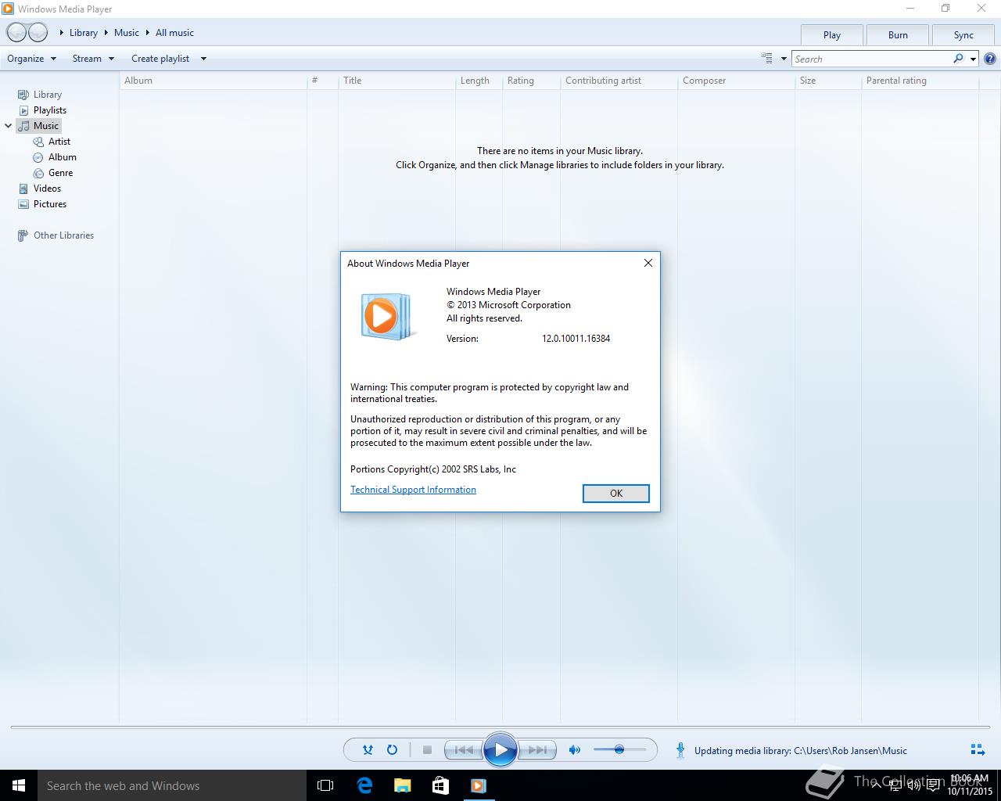Switch to the Play tab
Image resolution: width=1001 pixels, height=801 pixels.
[x=832, y=35]
